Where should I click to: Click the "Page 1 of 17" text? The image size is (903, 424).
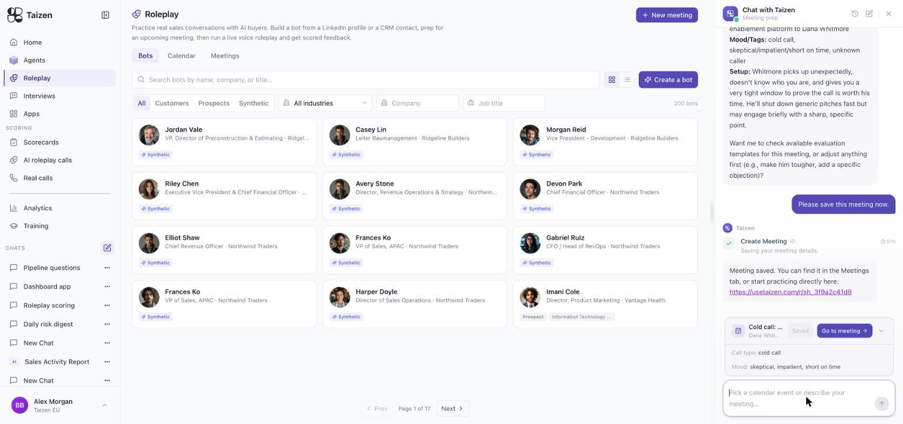click(x=414, y=409)
